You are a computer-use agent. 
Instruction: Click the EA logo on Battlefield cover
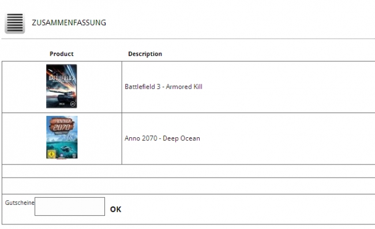tap(73, 104)
